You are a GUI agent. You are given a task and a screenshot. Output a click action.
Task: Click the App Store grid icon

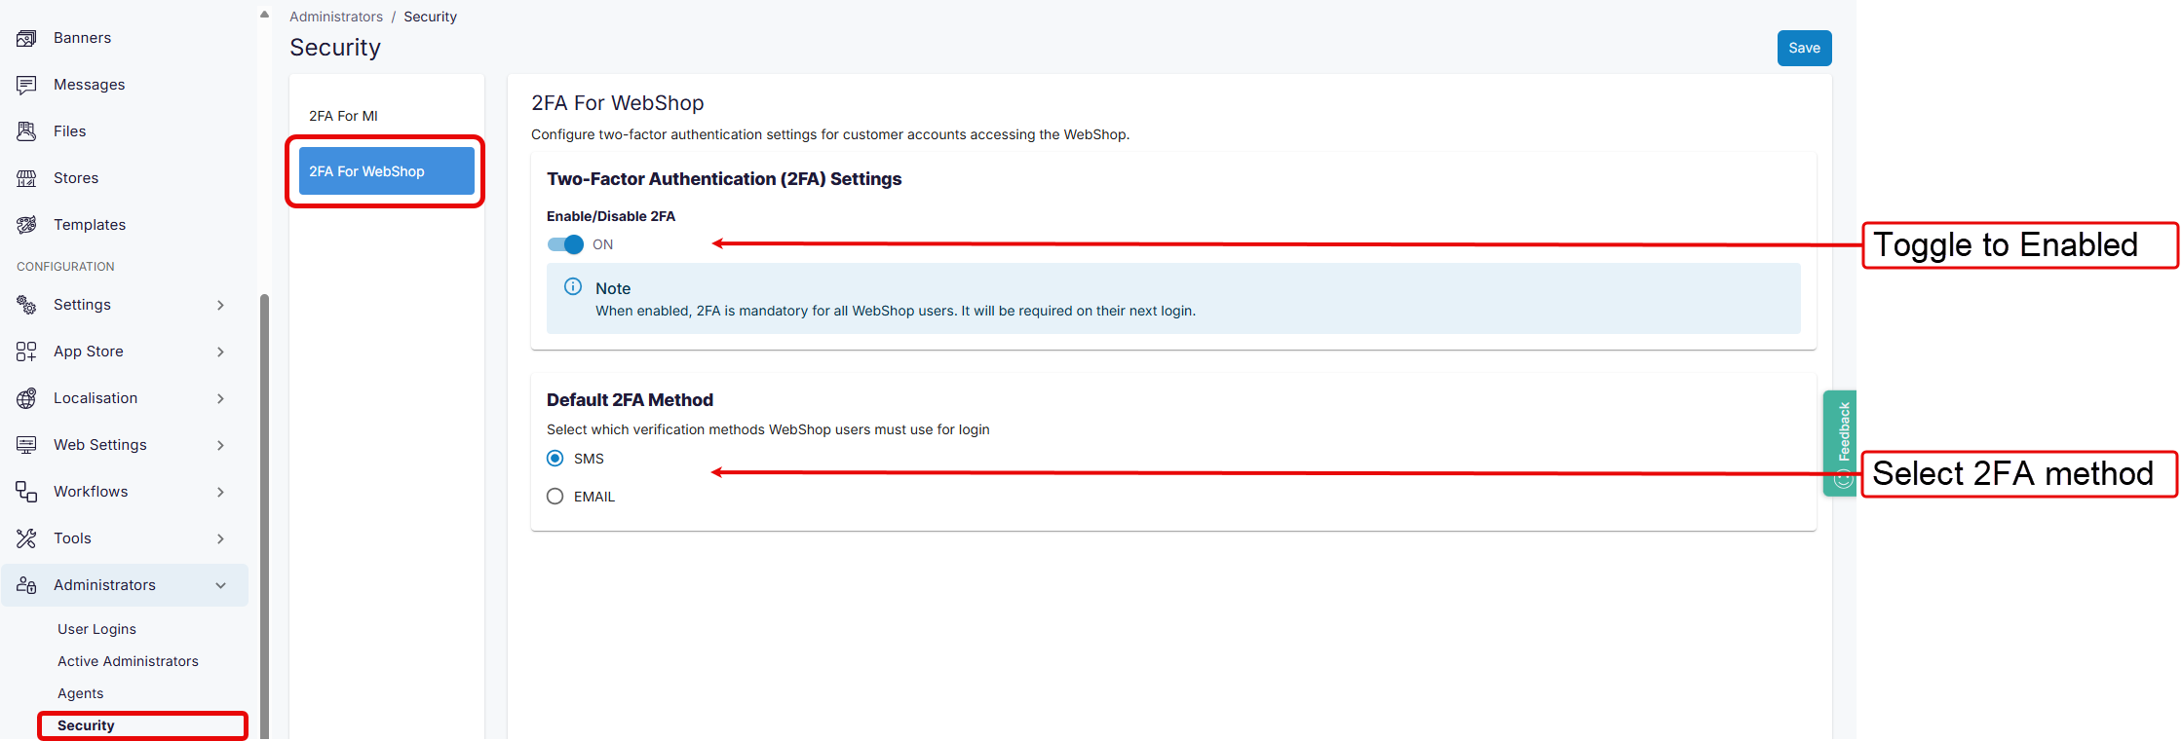[x=26, y=352]
